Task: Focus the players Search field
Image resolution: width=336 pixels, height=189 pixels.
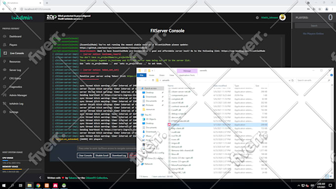Action: pos(314,26)
